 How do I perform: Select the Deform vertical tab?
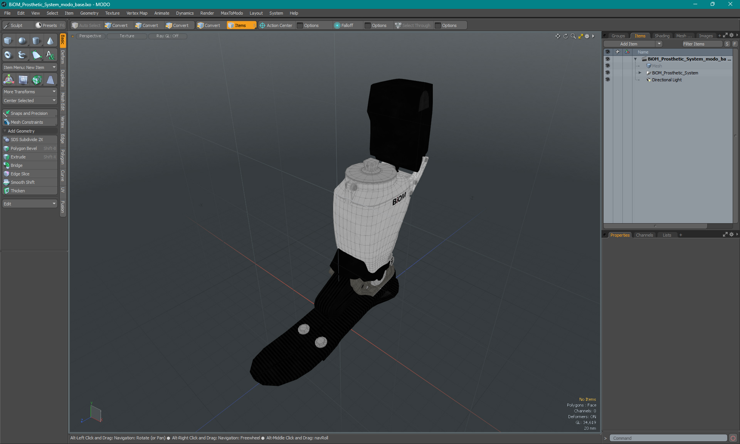tap(63, 57)
